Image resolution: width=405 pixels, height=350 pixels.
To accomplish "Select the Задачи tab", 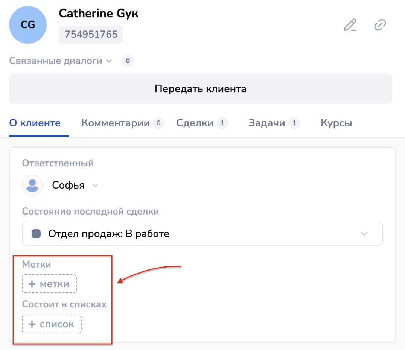I will [x=266, y=123].
